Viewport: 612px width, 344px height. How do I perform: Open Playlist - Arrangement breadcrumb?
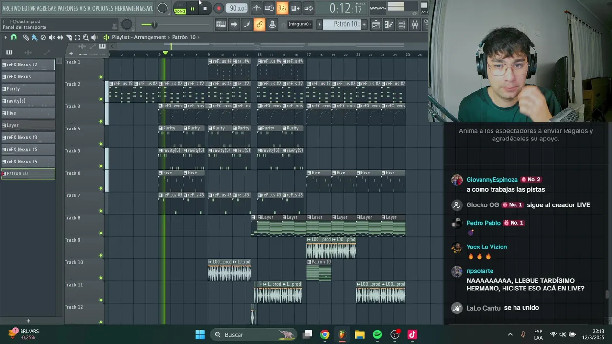coord(139,37)
